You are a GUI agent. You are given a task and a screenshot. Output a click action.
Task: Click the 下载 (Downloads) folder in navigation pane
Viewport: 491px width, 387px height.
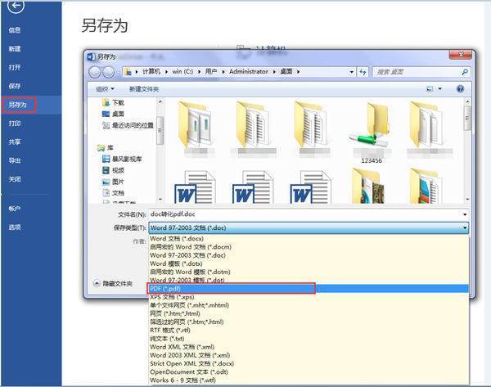118,103
